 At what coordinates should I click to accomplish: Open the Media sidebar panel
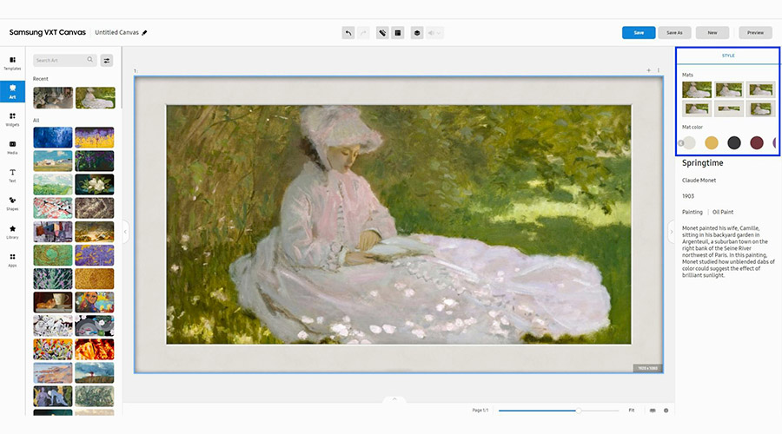[12, 148]
